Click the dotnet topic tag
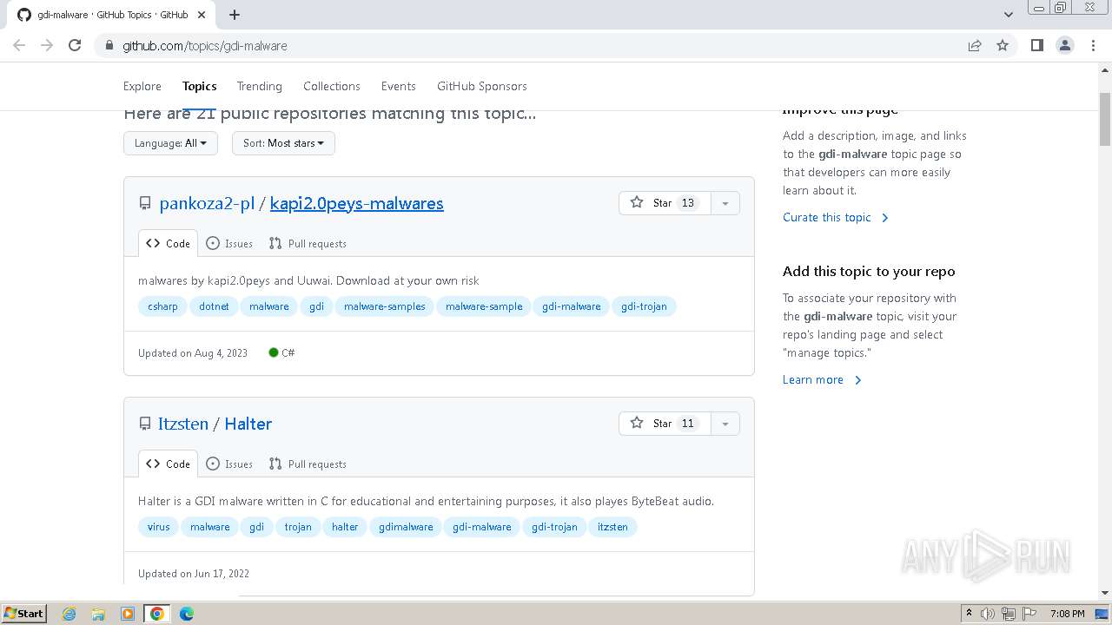Viewport: 1112px width, 625px height. (214, 306)
